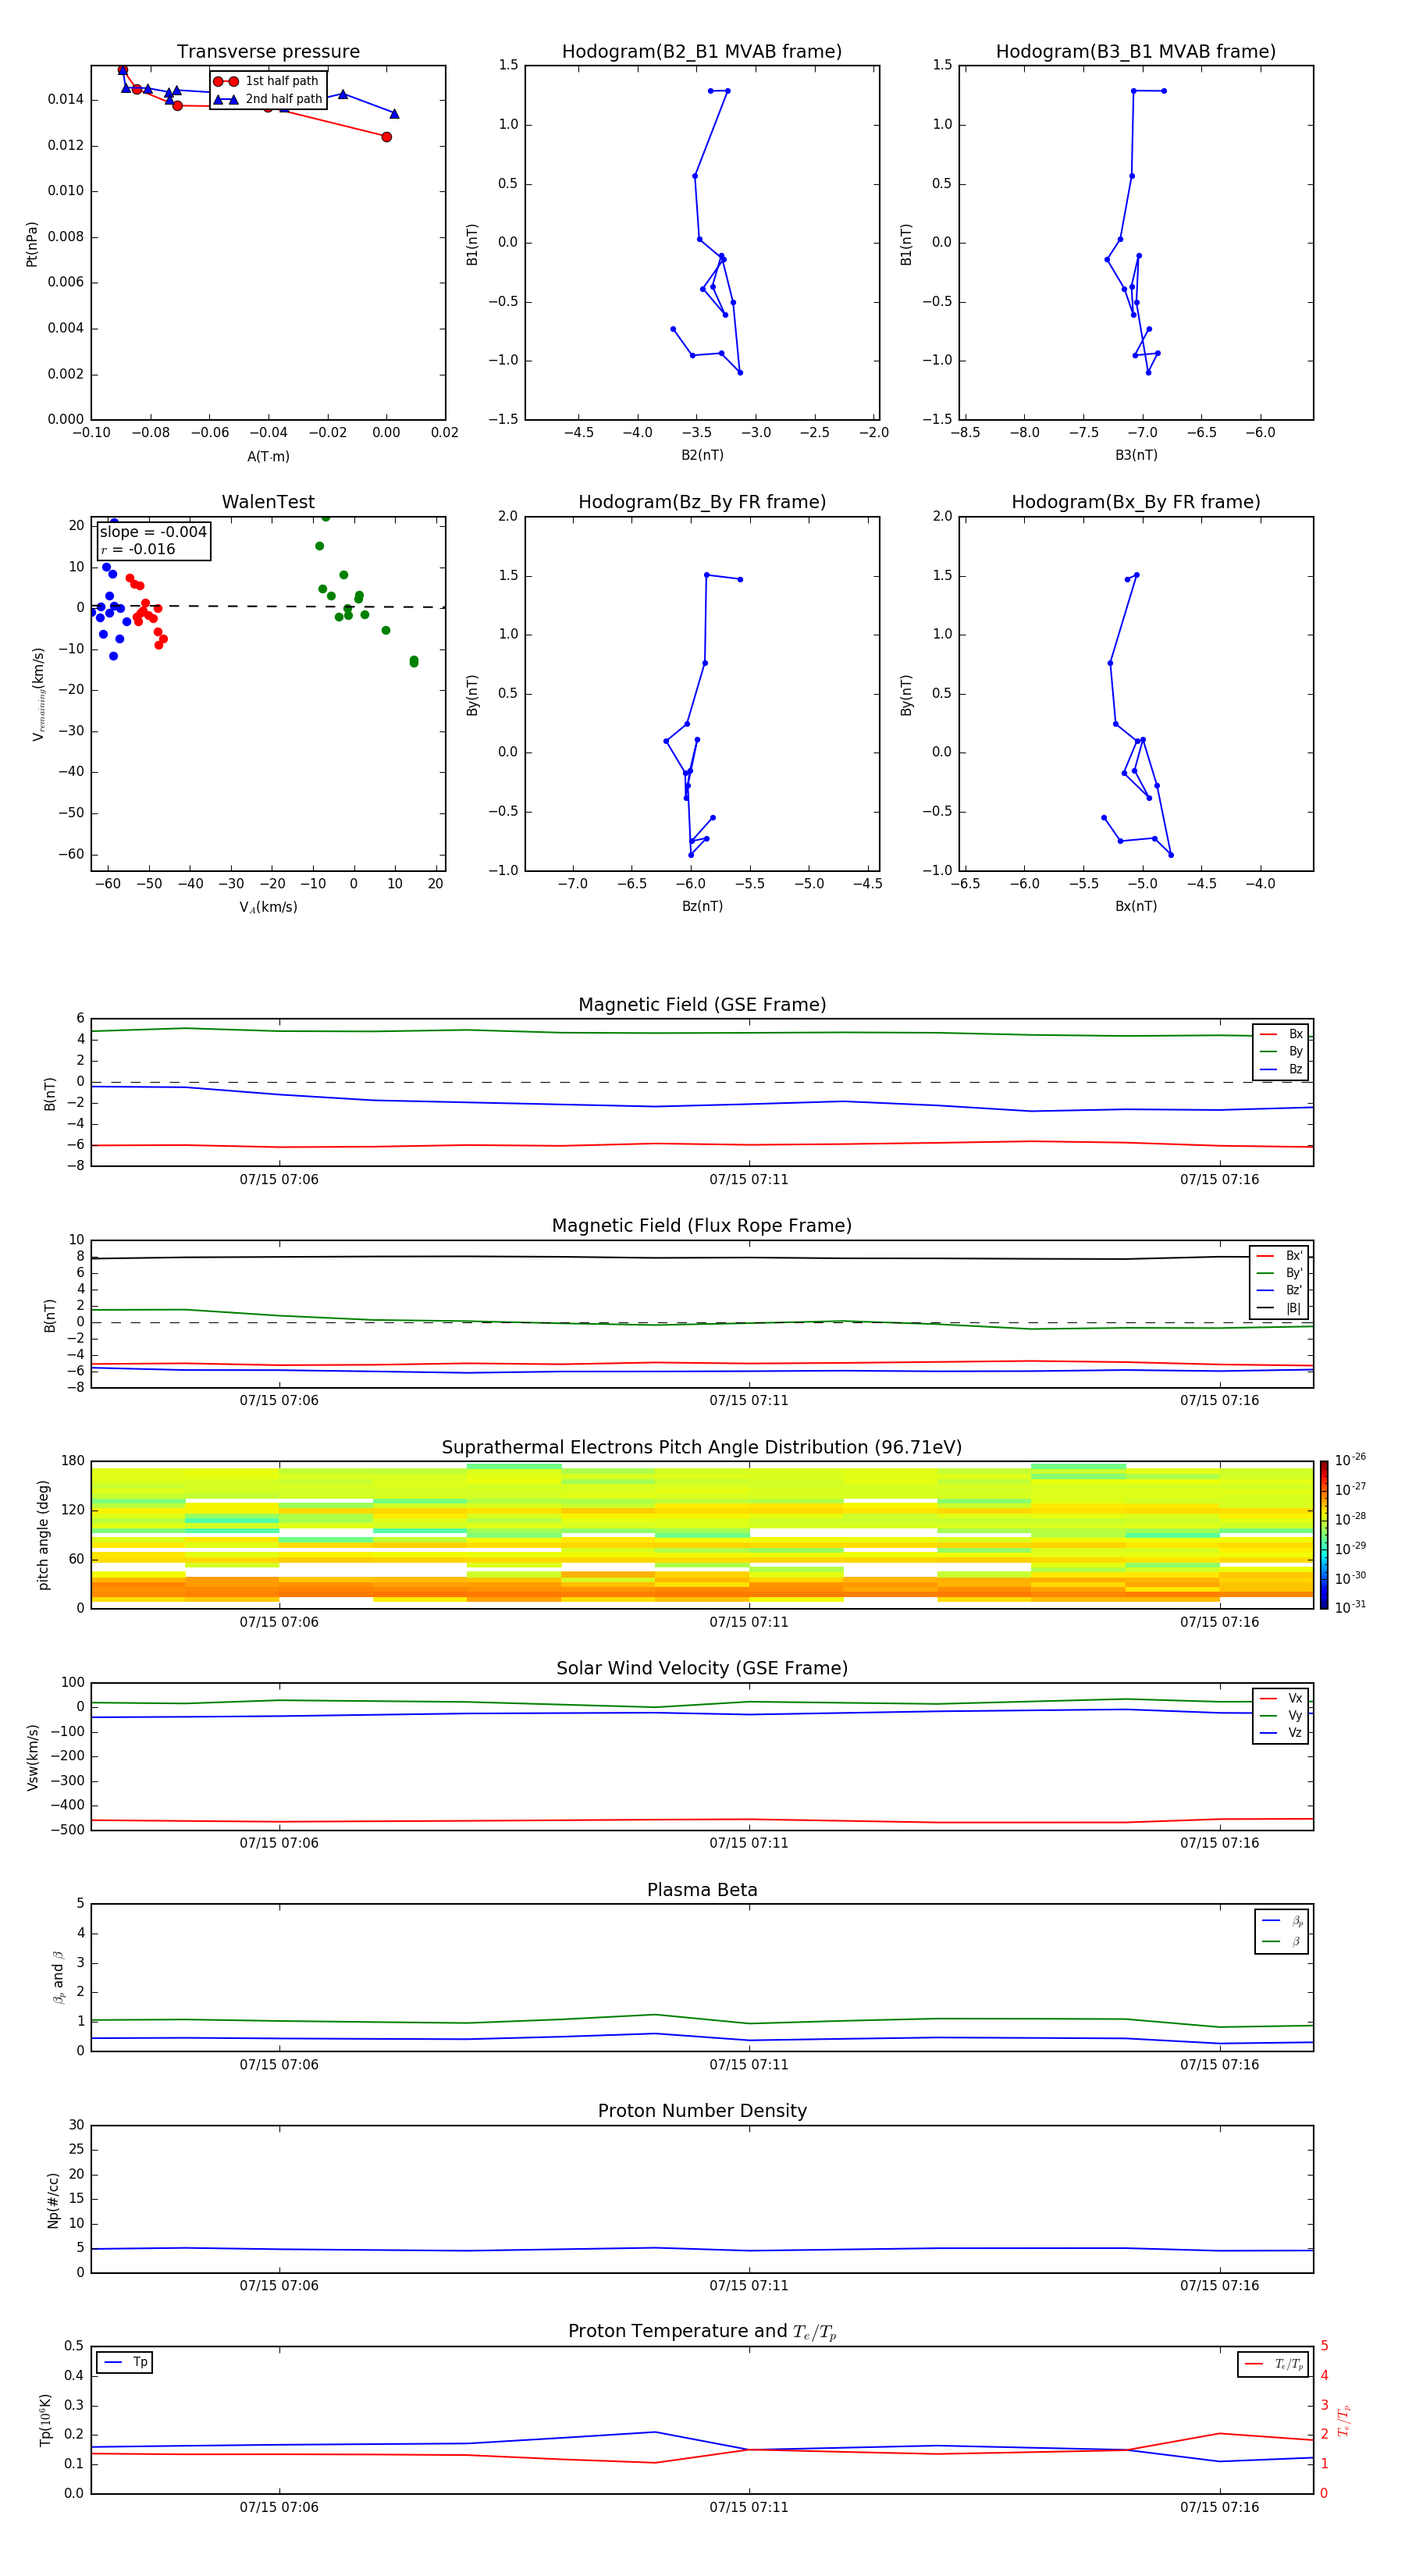Click the beta_p legend entry in Plasma Beta
1405x2576 pixels.
point(1282,1920)
